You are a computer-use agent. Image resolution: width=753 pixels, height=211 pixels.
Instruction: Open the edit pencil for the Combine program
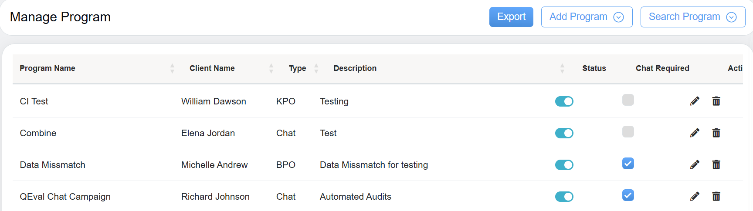tap(695, 133)
